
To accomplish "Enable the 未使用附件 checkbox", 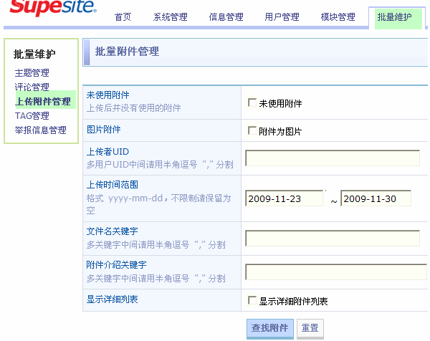I will pyautogui.click(x=252, y=103).
